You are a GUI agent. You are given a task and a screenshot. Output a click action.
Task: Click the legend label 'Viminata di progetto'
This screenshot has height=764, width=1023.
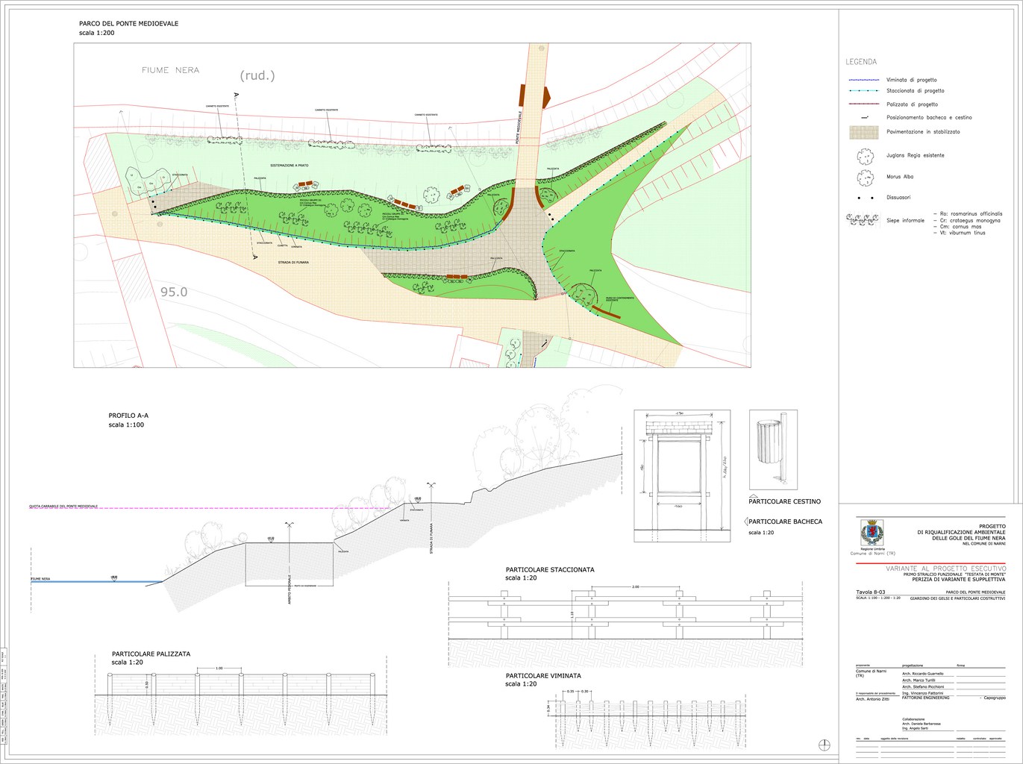click(911, 80)
